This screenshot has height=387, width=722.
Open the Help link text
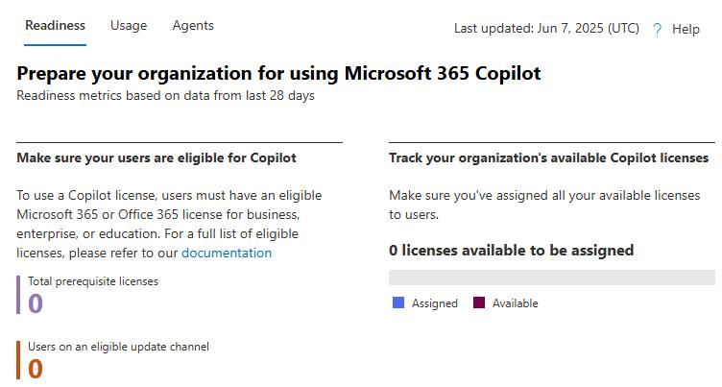point(686,29)
